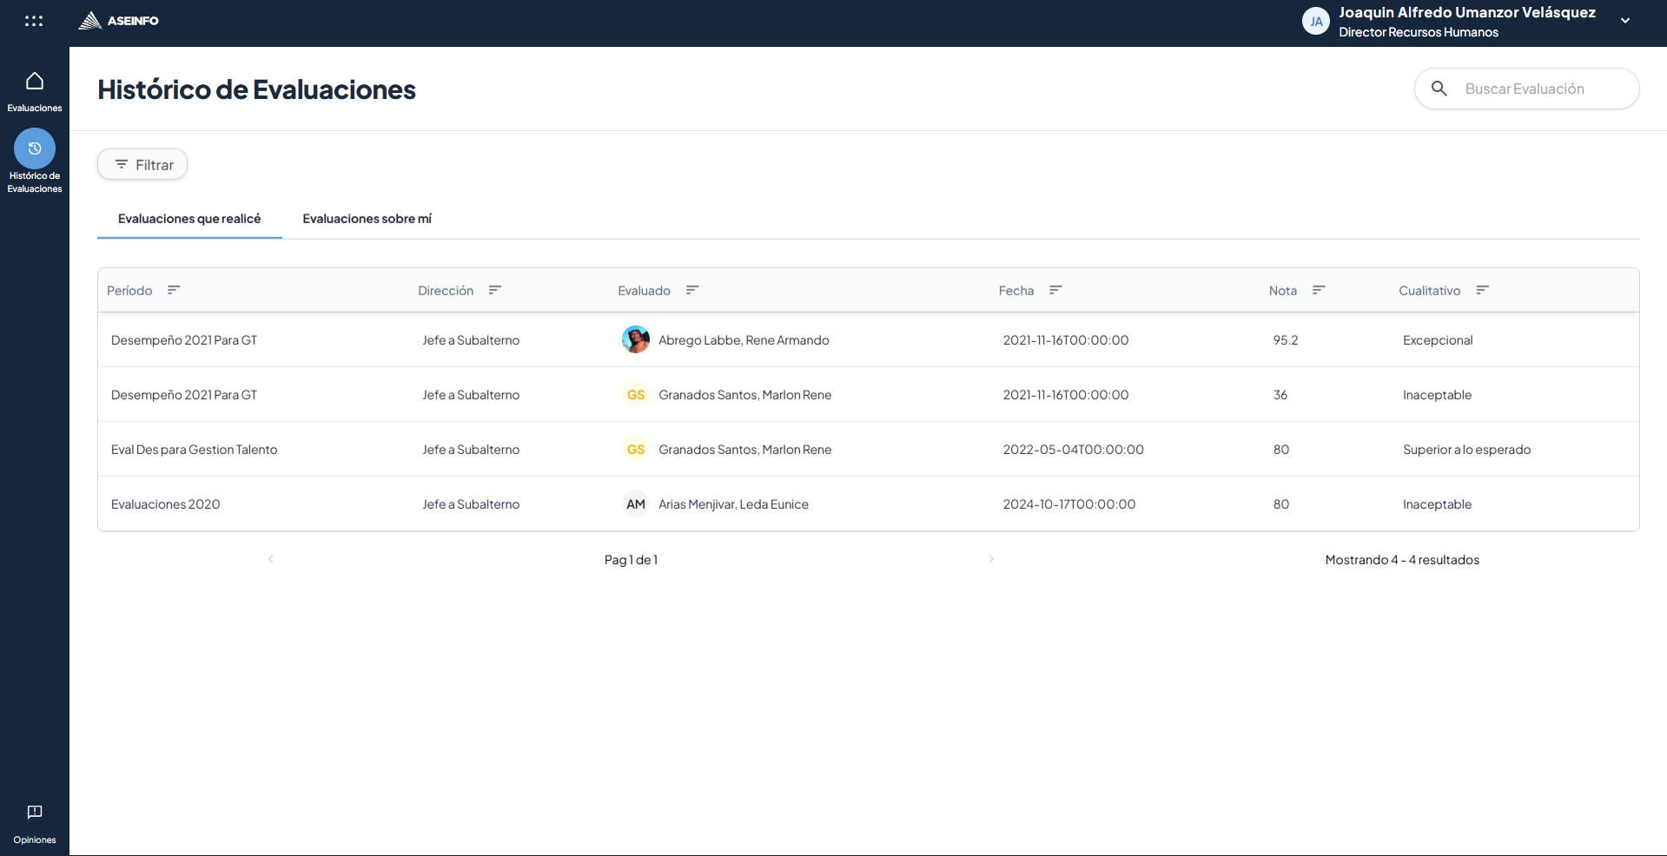Go to next page arrow

(x=991, y=559)
